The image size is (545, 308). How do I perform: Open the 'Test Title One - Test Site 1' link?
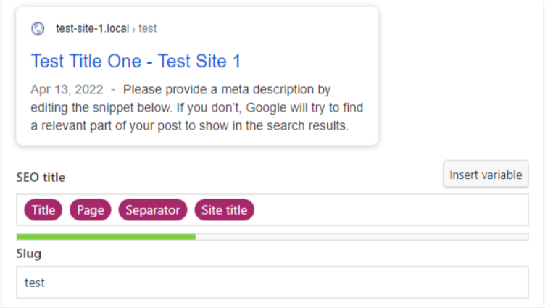click(x=136, y=61)
